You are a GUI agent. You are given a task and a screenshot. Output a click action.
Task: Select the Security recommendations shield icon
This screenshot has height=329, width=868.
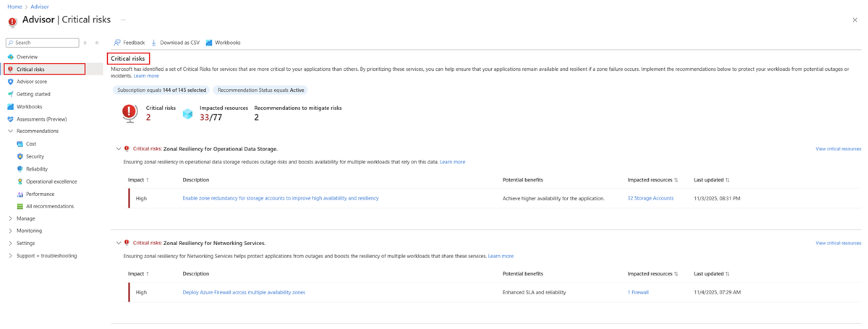pyautogui.click(x=20, y=156)
